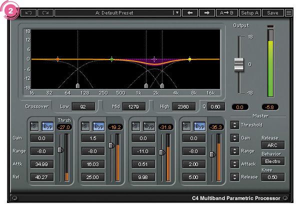Click band 3 threshold slider handle
The image size is (300, 210).
click(162, 152)
